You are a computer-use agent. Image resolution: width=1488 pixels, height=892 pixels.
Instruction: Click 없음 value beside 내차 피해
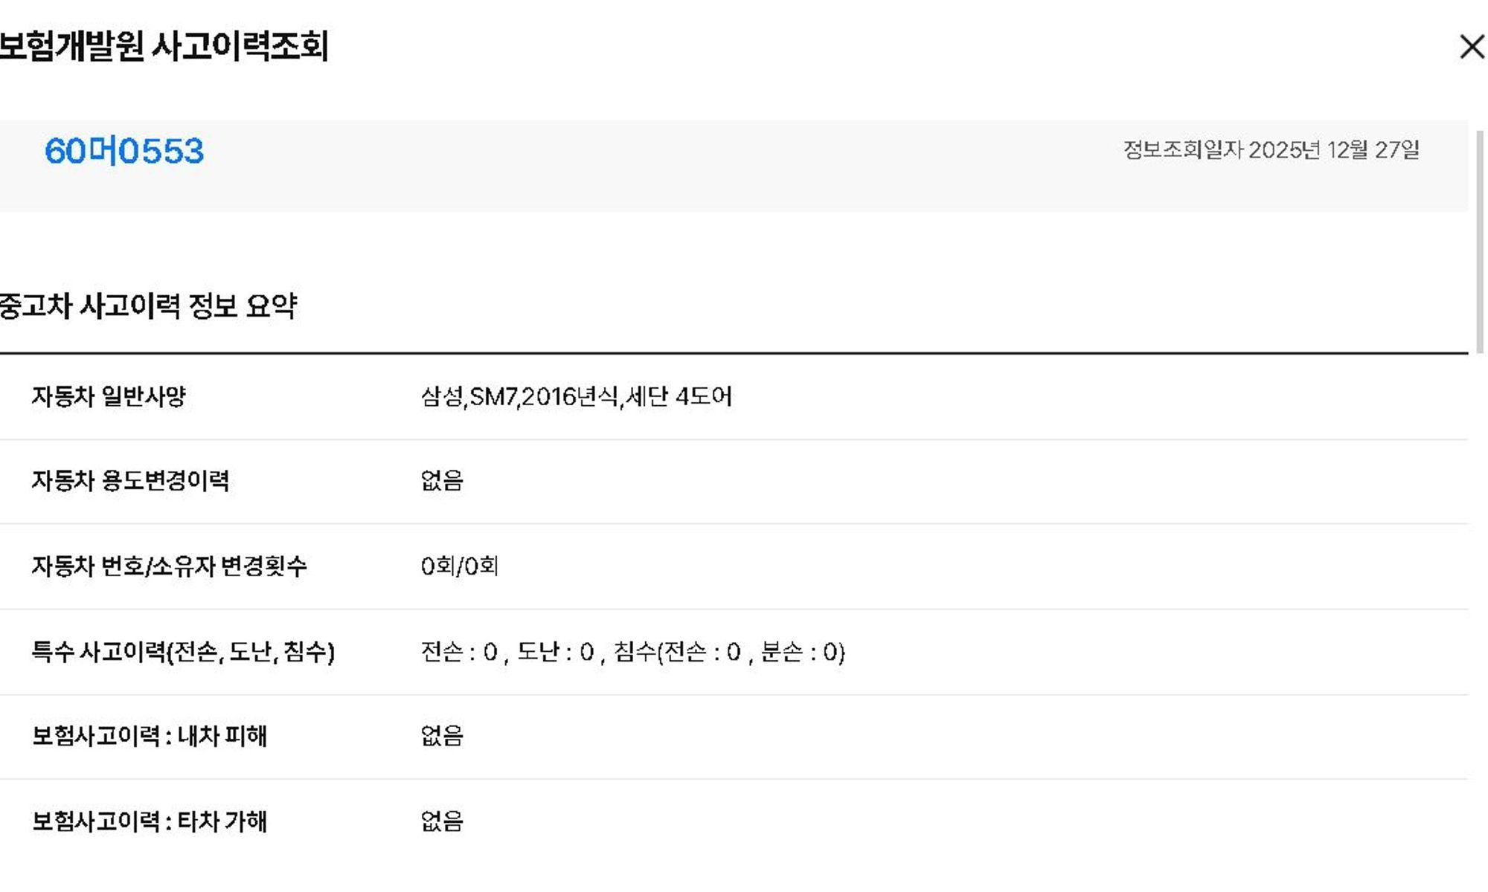point(442,736)
